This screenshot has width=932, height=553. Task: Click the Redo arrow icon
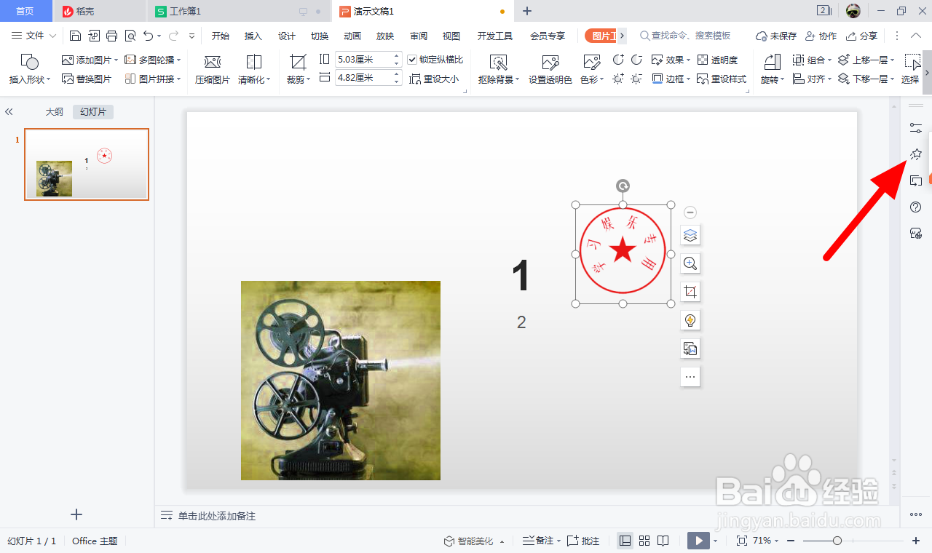click(173, 36)
